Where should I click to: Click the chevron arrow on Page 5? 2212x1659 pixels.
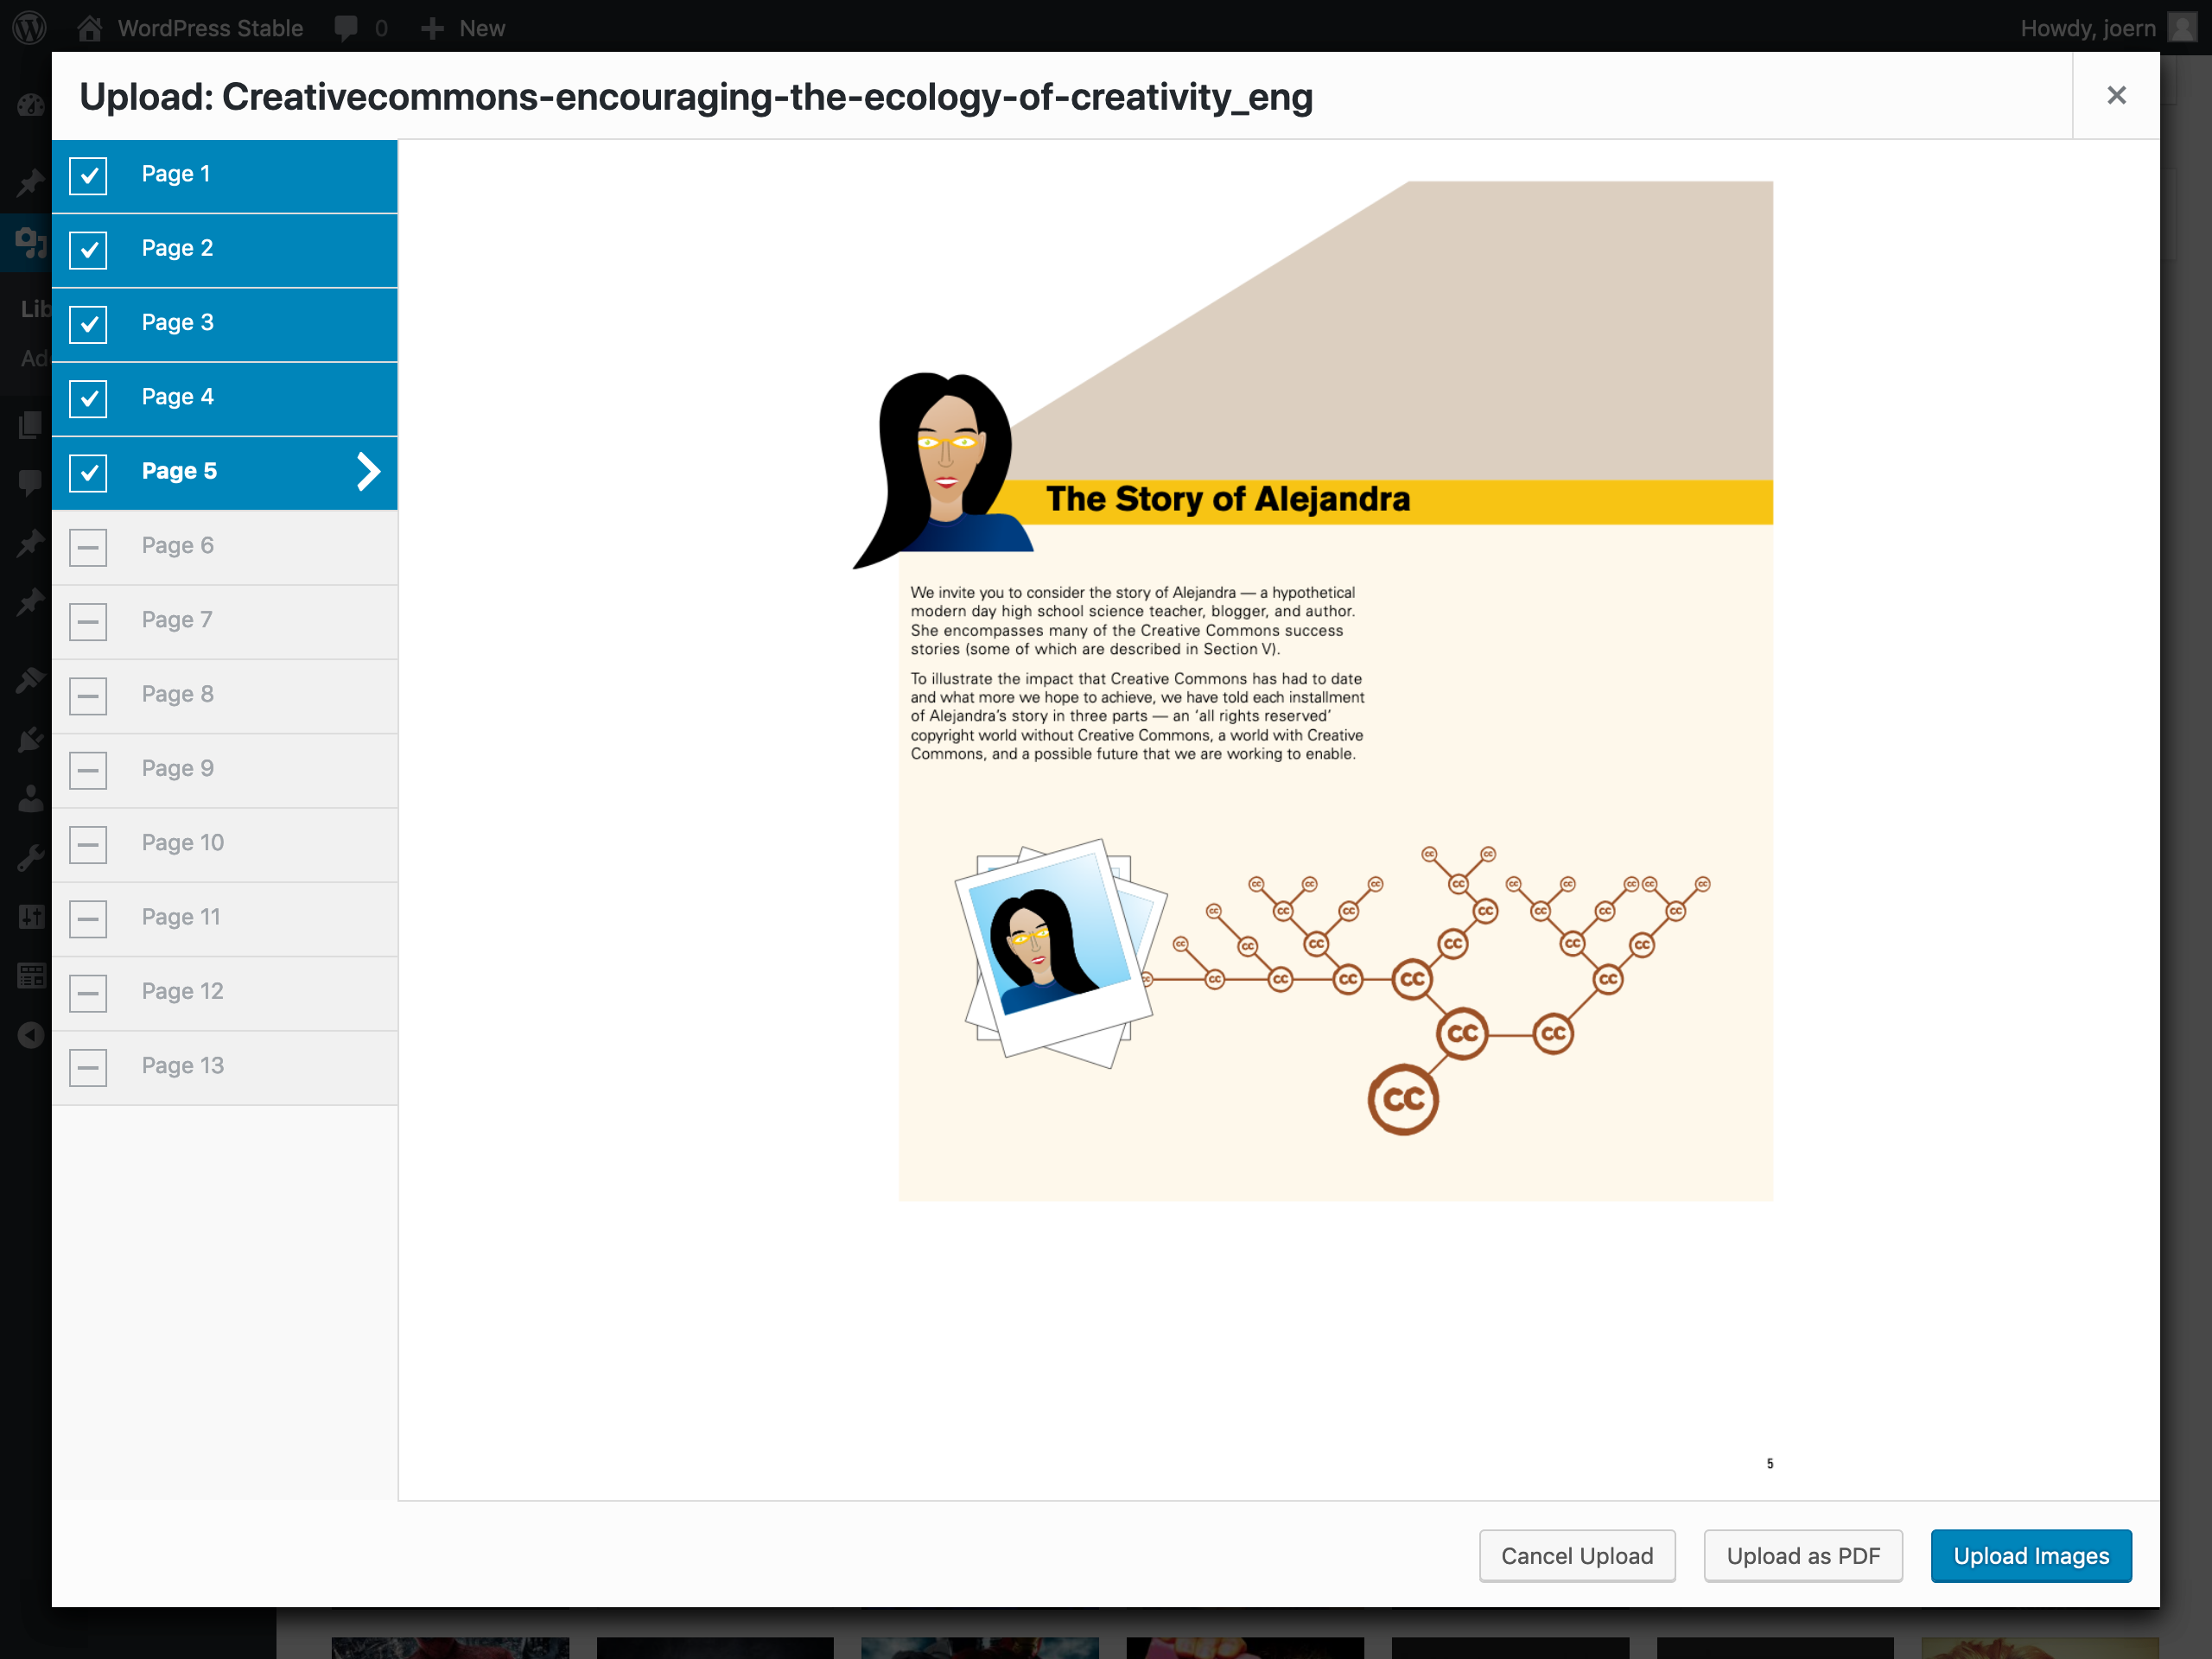[x=368, y=471]
